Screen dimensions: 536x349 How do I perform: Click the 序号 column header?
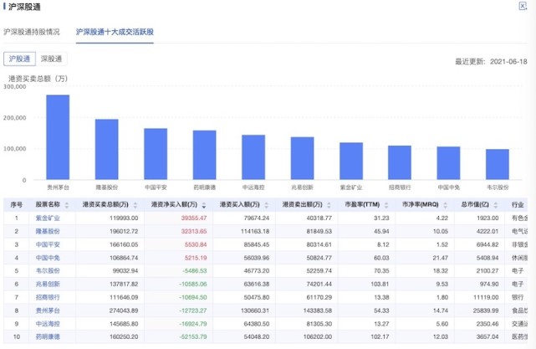click(17, 204)
